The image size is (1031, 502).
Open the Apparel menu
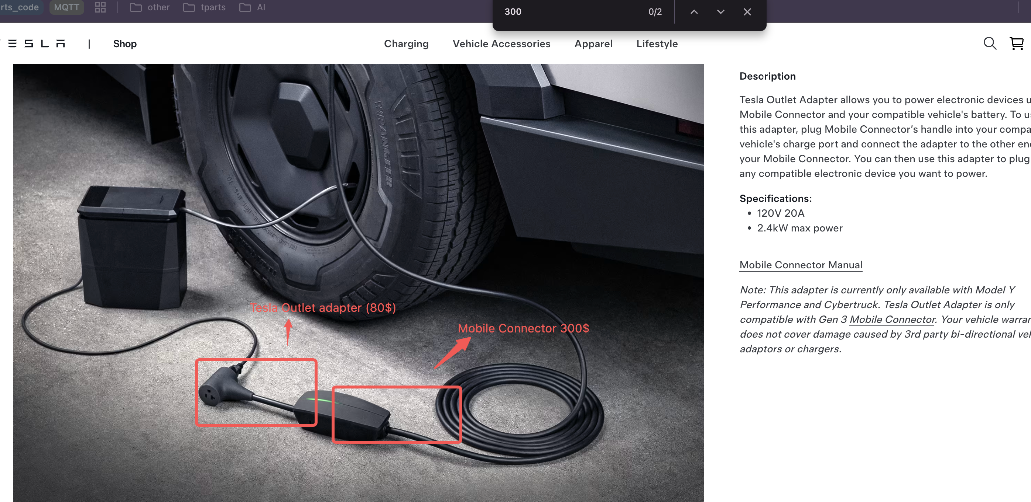tap(593, 43)
